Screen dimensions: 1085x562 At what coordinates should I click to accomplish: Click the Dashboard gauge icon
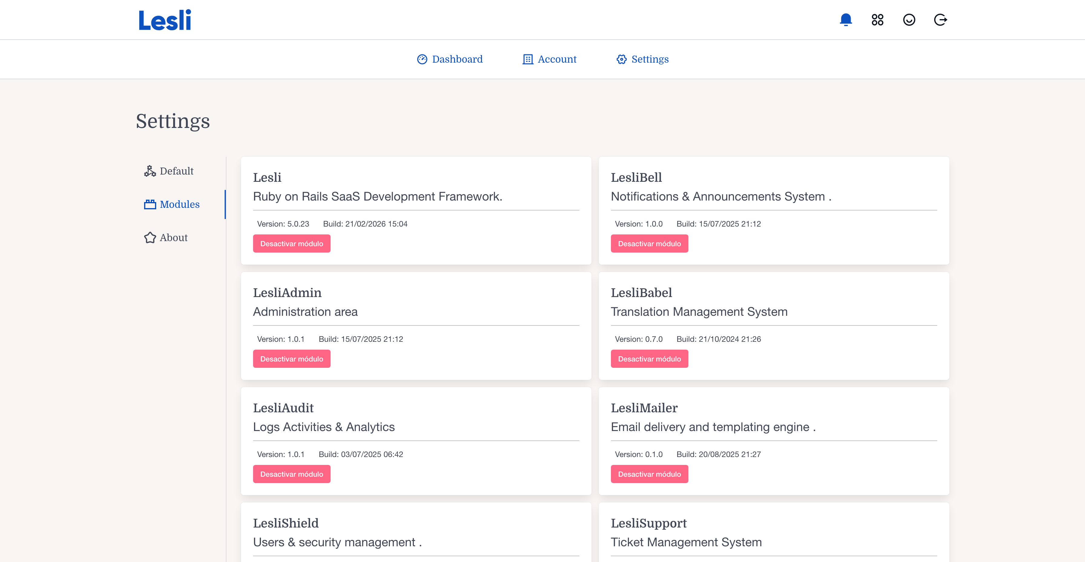[422, 59]
